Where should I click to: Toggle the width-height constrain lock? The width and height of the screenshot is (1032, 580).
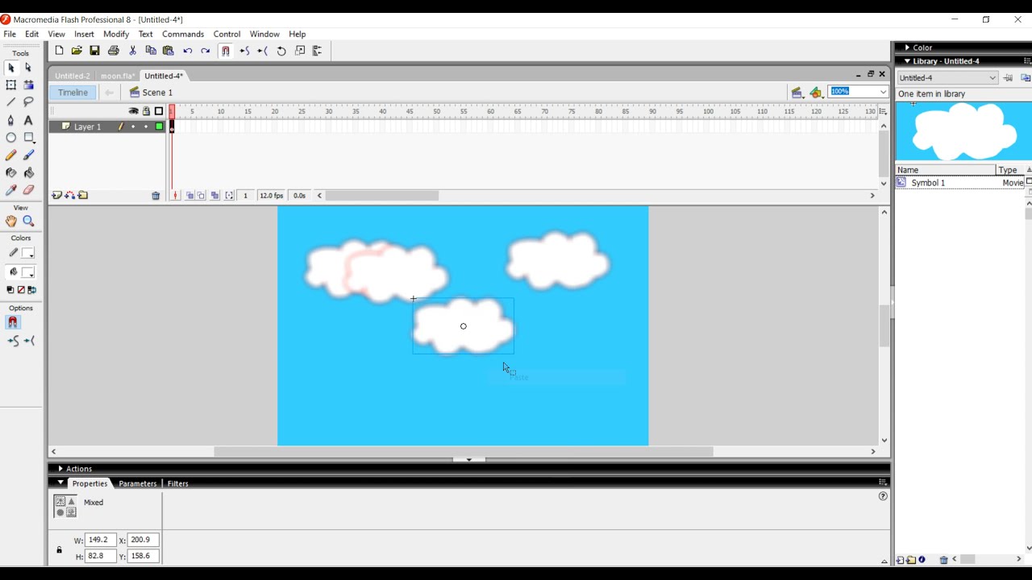(59, 550)
